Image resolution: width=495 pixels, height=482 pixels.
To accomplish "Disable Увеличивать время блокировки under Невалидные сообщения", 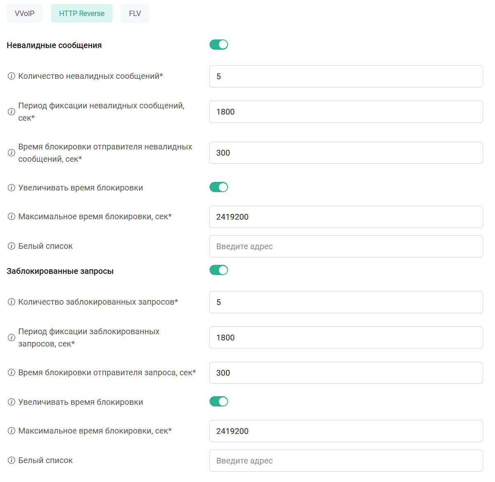I will pos(219,187).
